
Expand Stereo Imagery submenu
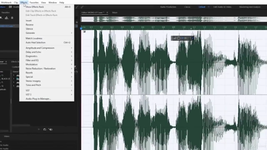[47, 81]
